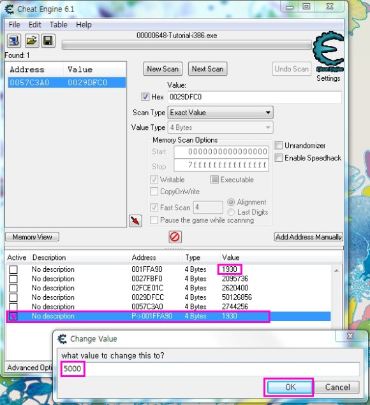Click the Fast Scan alignment value field
Image resolution: width=370 pixels, height=405 pixels.
[208, 208]
